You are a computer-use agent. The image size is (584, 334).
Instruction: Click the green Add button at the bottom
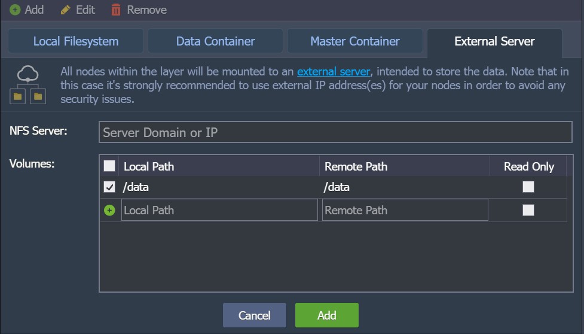point(326,315)
